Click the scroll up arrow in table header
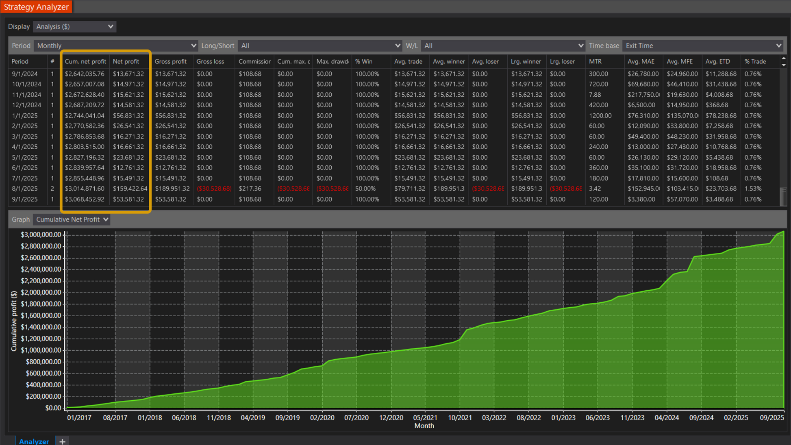Viewport: 791px width, 445px height. click(x=784, y=59)
